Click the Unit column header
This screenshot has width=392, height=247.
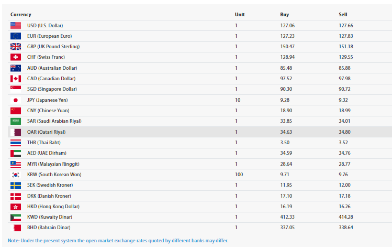coord(240,15)
